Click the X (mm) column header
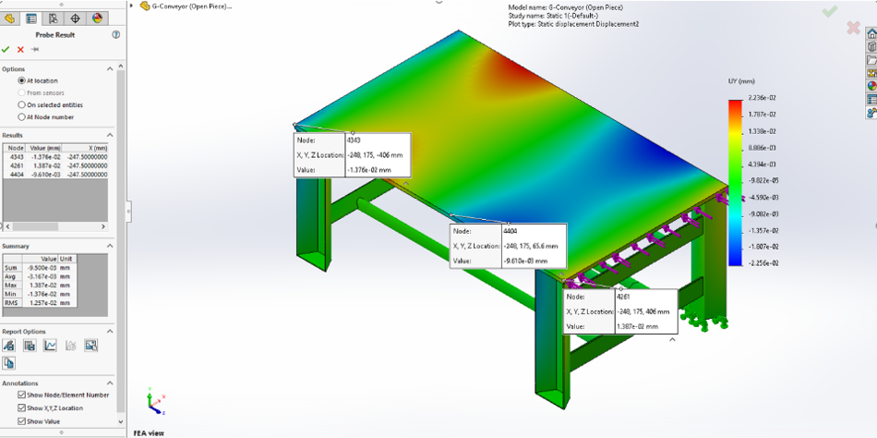This screenshot has width=877, height=438. (85, 148)
